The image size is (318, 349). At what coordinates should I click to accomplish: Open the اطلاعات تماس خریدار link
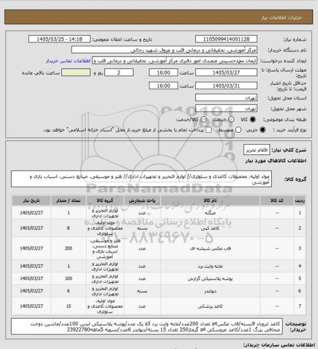68,61
